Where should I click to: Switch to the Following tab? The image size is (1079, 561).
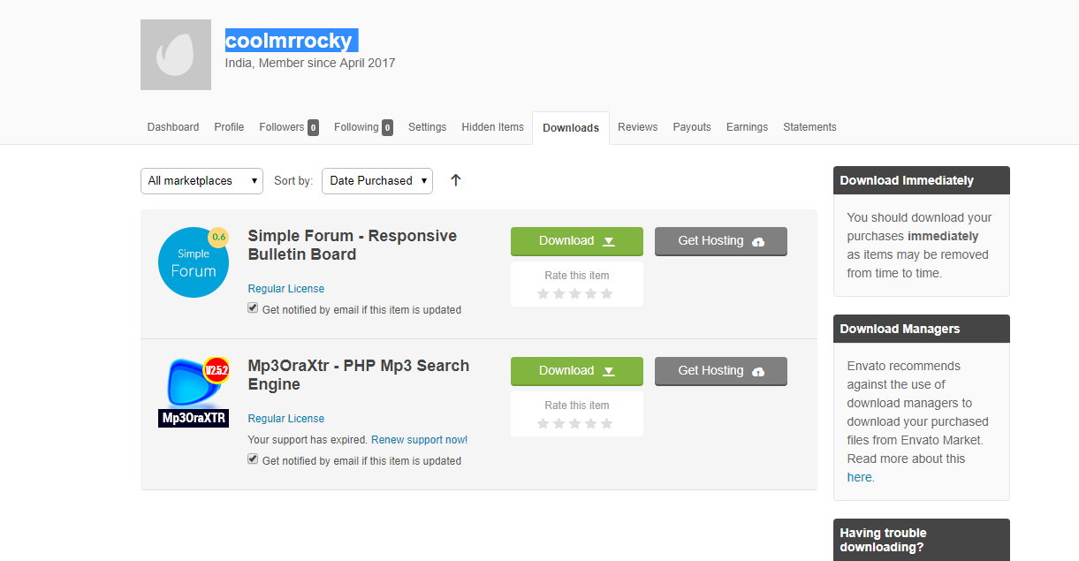[x=363, y=127]
